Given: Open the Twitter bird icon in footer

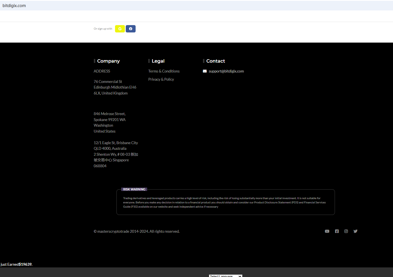Looking at the screenshot, I should click(356, 231).
